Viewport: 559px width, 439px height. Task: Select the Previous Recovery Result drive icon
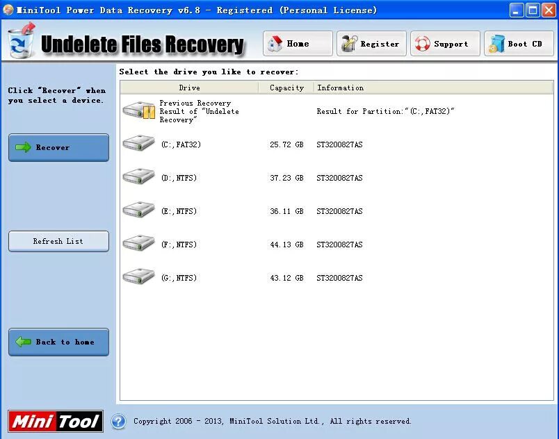[x=139, y=110]
